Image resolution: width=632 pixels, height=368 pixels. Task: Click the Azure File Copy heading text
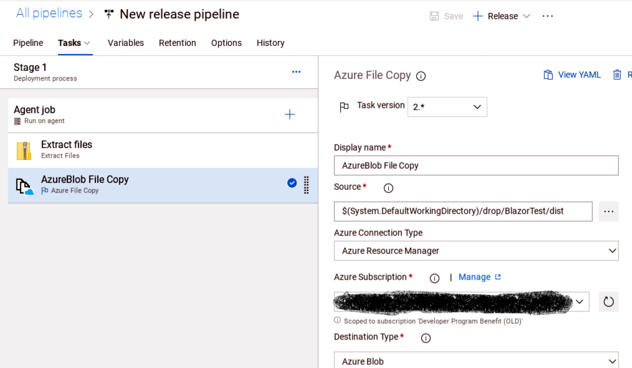click(x=372, y=75)
